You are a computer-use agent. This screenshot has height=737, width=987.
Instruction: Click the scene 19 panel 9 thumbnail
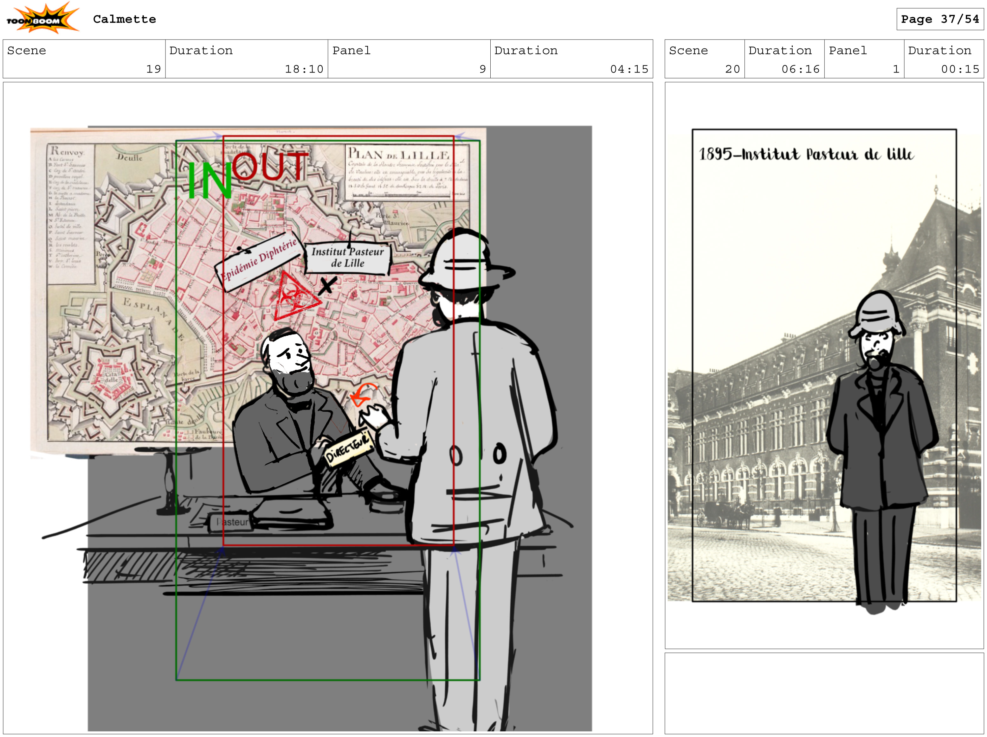pos(328,408)
